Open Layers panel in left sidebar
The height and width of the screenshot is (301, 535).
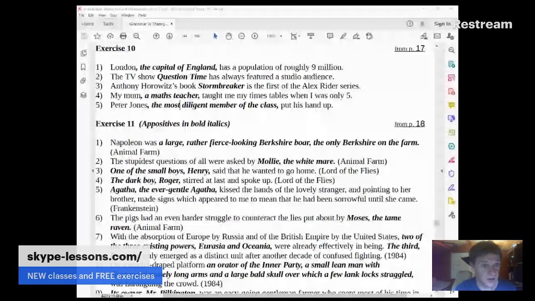pos(83,95)
